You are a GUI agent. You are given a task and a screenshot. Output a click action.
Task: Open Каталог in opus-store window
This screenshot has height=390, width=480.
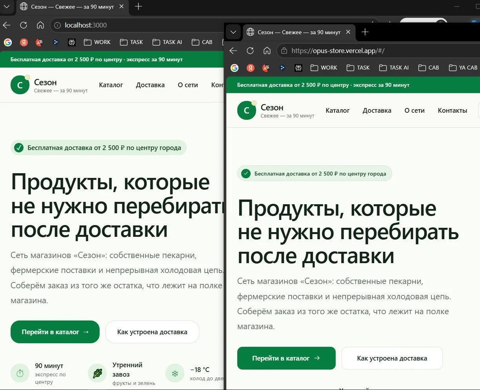coord(338,110)
